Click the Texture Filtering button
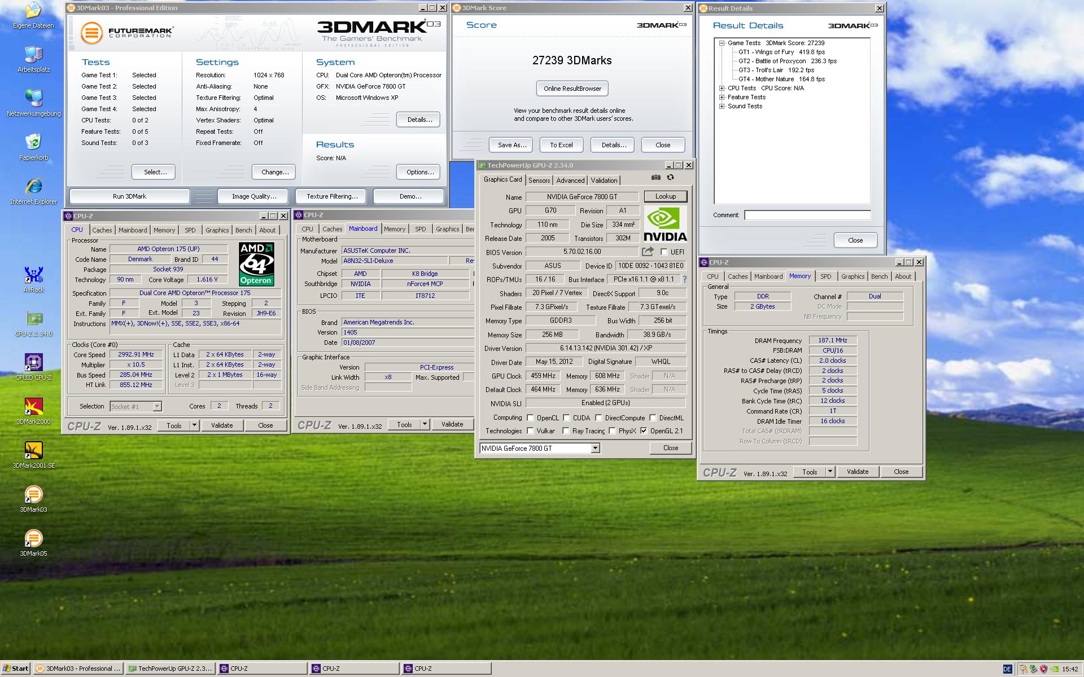This screenshot has width=1084, height=677. pyautogui.click(x=332, y=196)
